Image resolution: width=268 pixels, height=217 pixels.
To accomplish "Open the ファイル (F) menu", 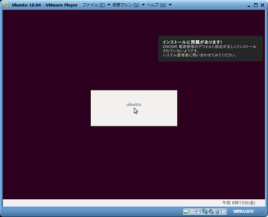I will tap(96, 5).
